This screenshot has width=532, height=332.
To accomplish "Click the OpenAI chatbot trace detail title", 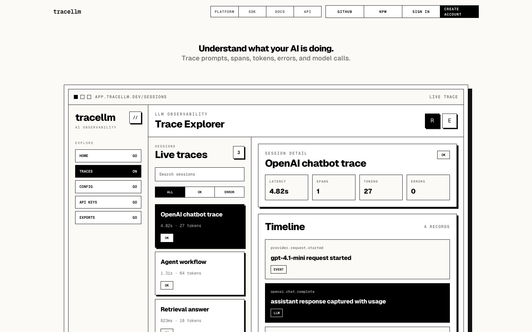I will point(316,163).
